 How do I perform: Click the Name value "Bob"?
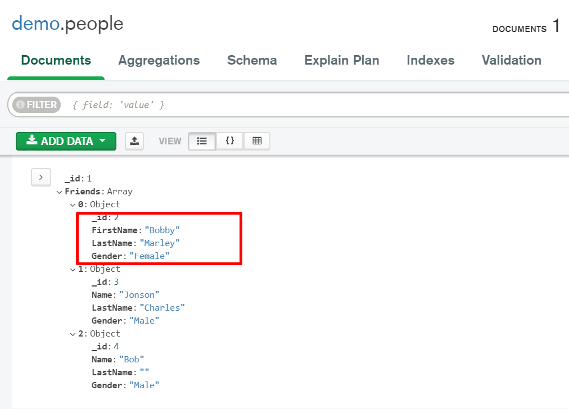point(132,360)
